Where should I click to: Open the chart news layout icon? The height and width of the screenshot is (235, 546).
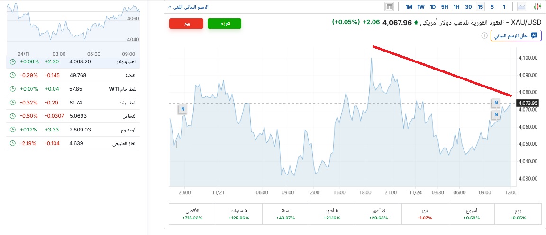pyautogui.click(x=390, y=7)
